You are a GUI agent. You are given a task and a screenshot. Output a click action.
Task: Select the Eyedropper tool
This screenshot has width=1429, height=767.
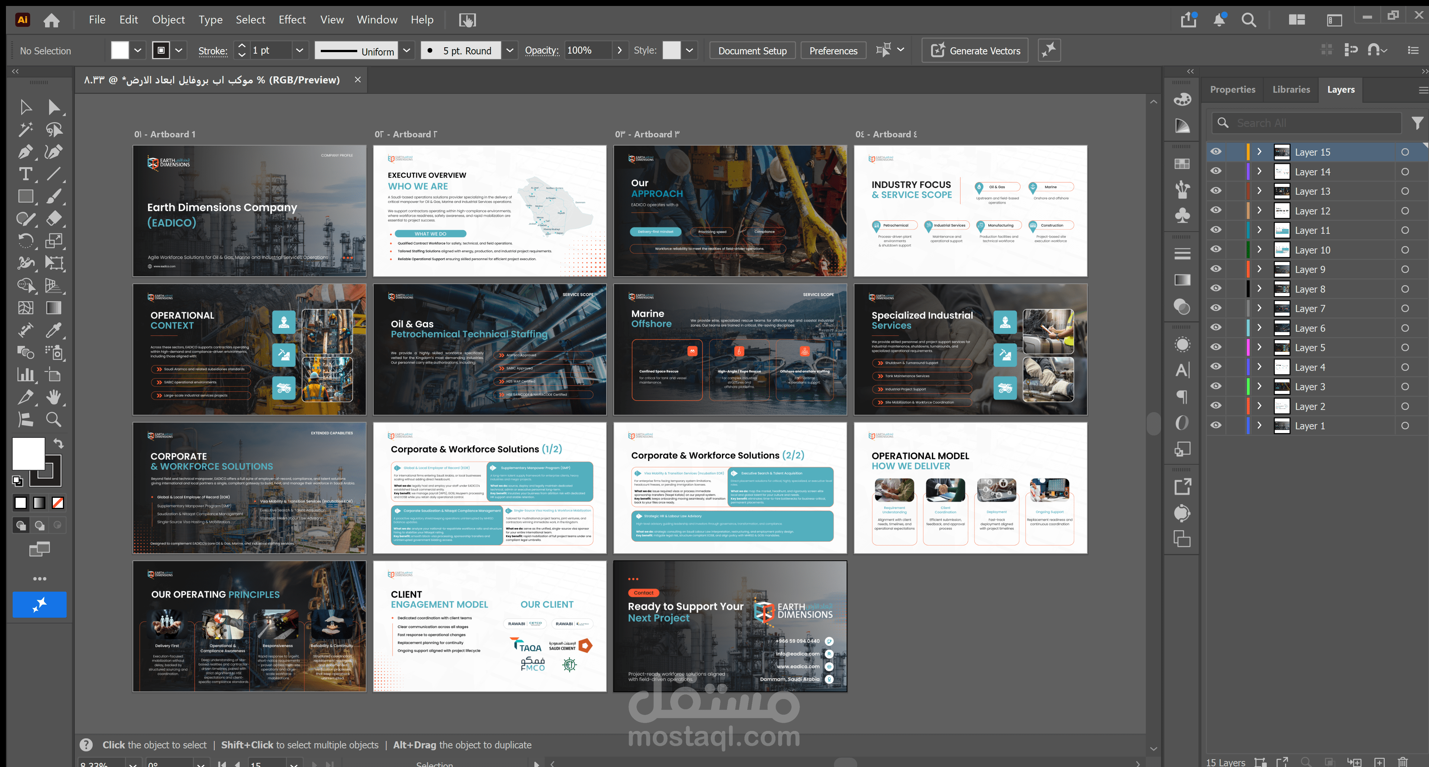click(x=54, y=330)
